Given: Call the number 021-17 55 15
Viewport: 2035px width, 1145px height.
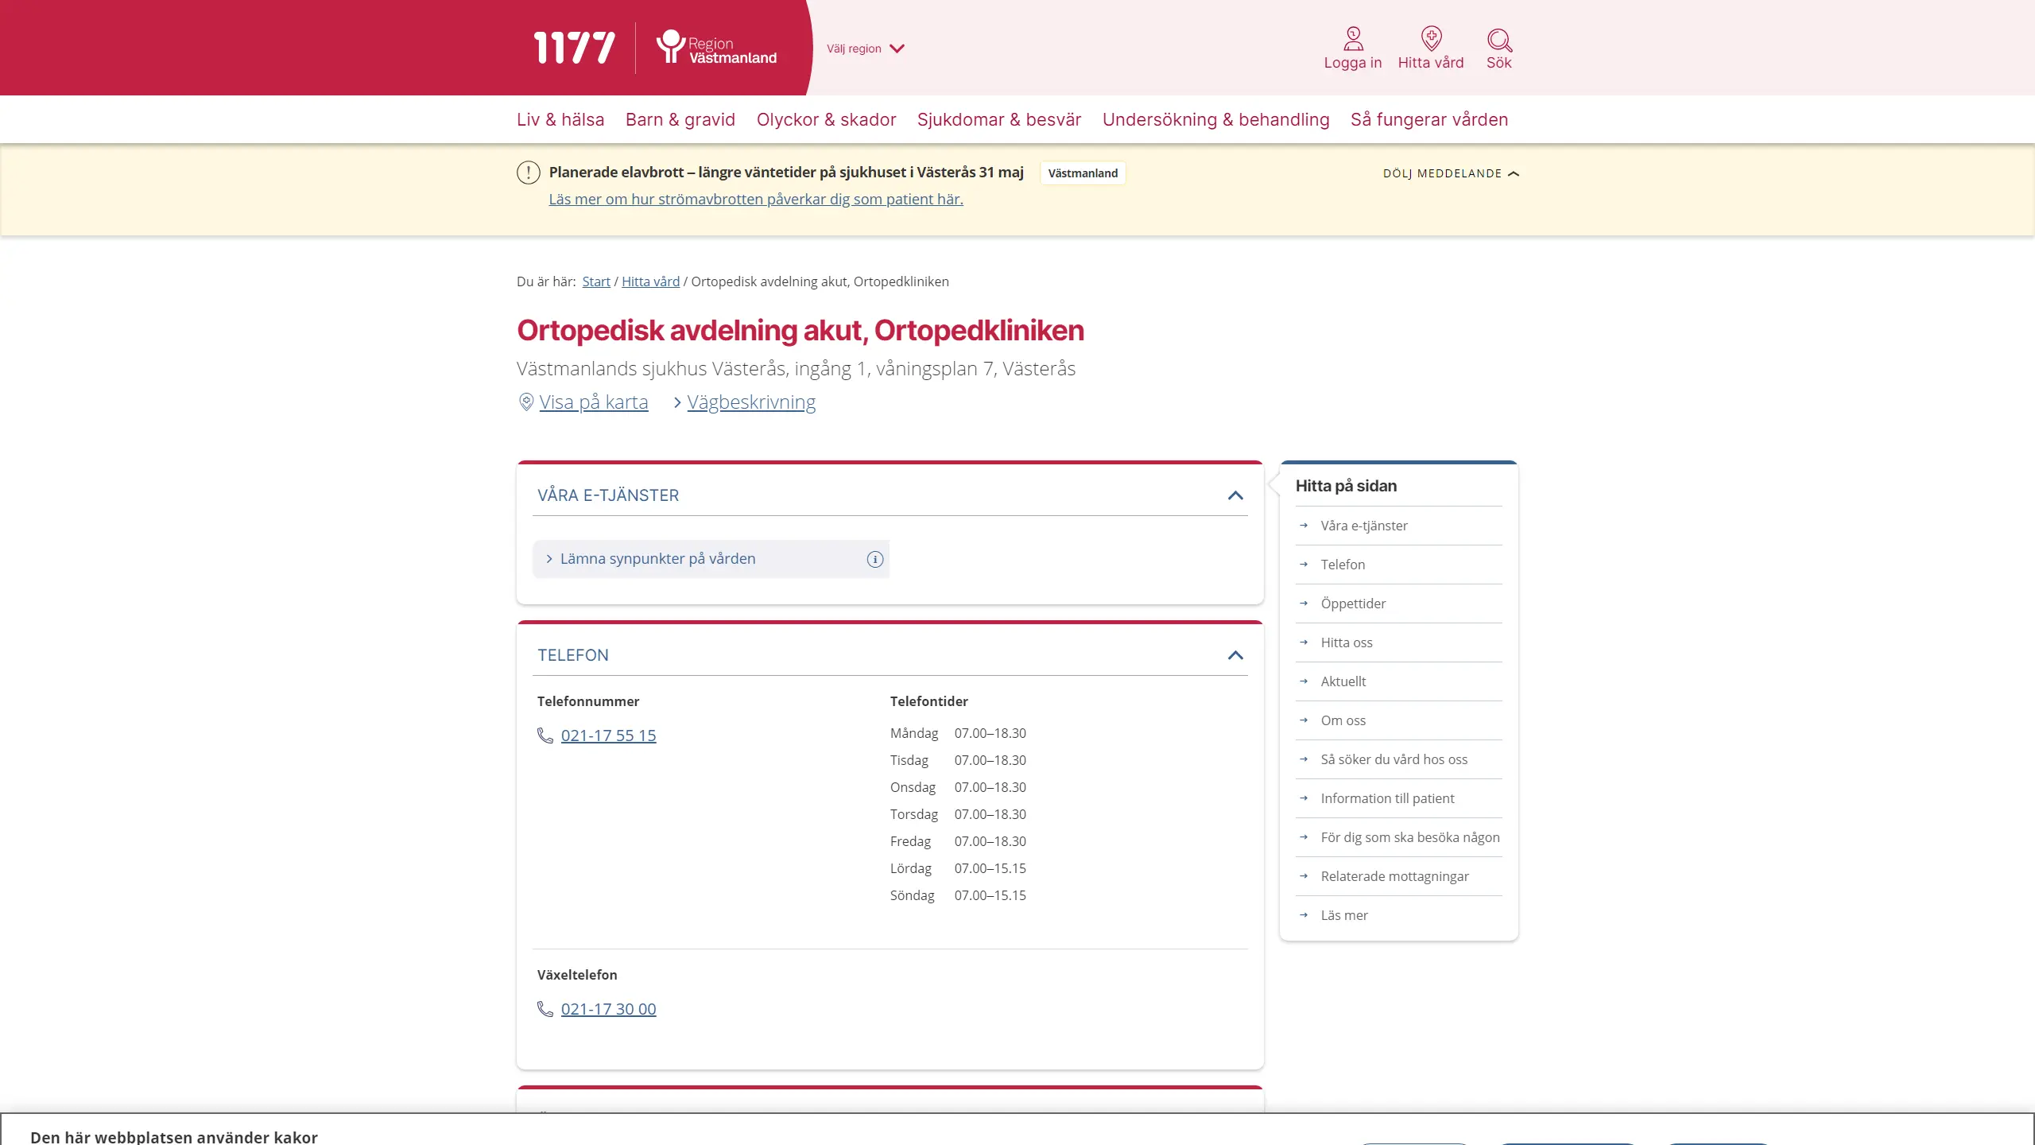Looking at the screenshot, I should coord(609,736).
